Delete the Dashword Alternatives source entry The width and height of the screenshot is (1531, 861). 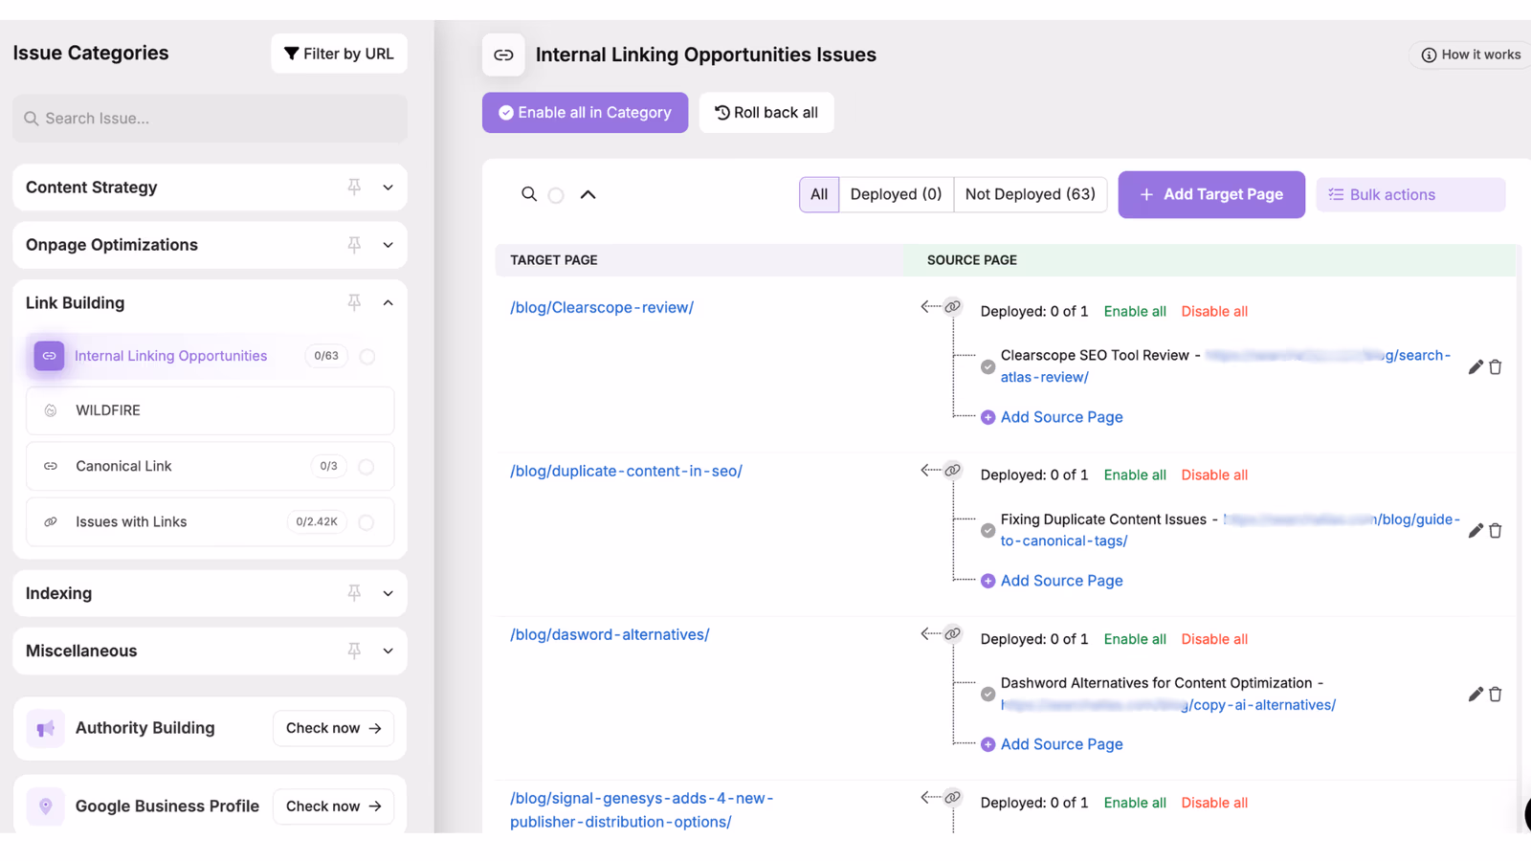pyautogui.click(x=1496, y=695)
